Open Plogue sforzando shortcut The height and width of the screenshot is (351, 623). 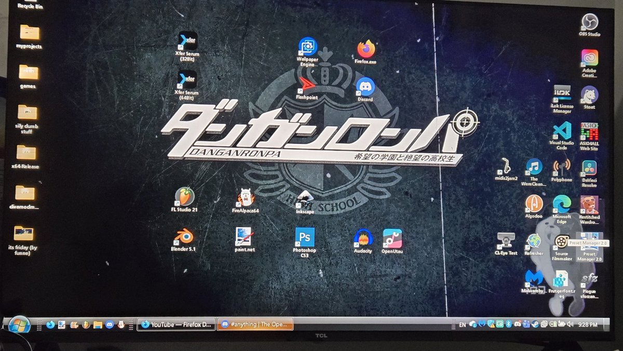(589, 286)
